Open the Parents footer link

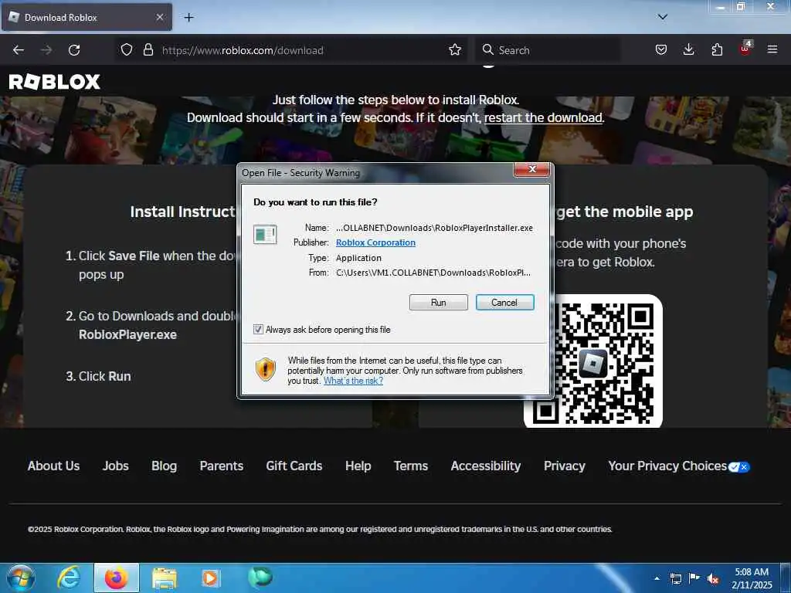[222, 466]
